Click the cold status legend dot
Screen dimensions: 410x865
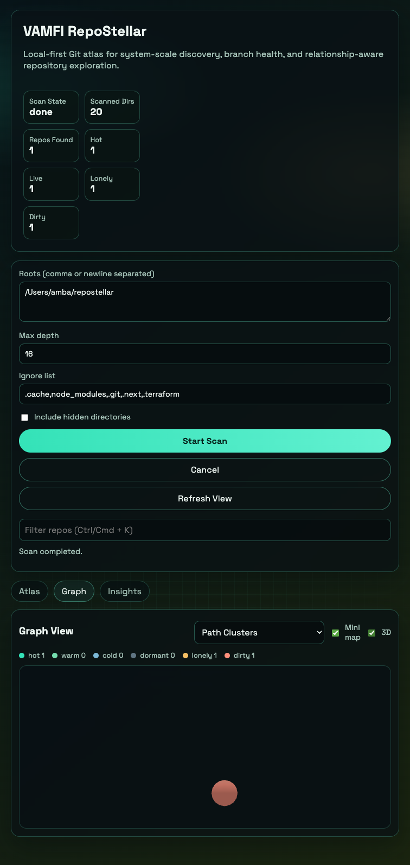coord(95,656)
